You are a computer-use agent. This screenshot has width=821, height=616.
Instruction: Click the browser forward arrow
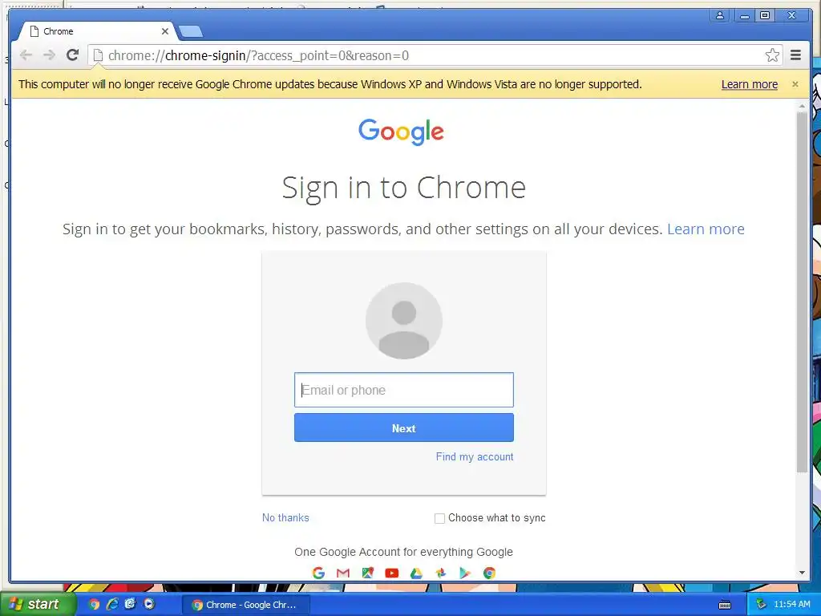(x=49, y=55)
